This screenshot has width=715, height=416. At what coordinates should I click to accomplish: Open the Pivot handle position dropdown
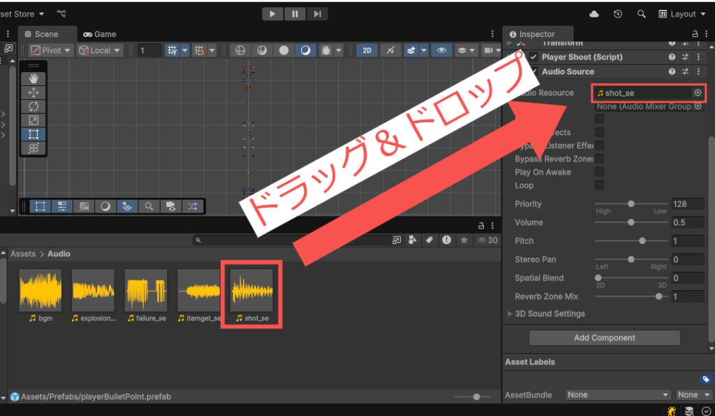[x=50, y=50]
